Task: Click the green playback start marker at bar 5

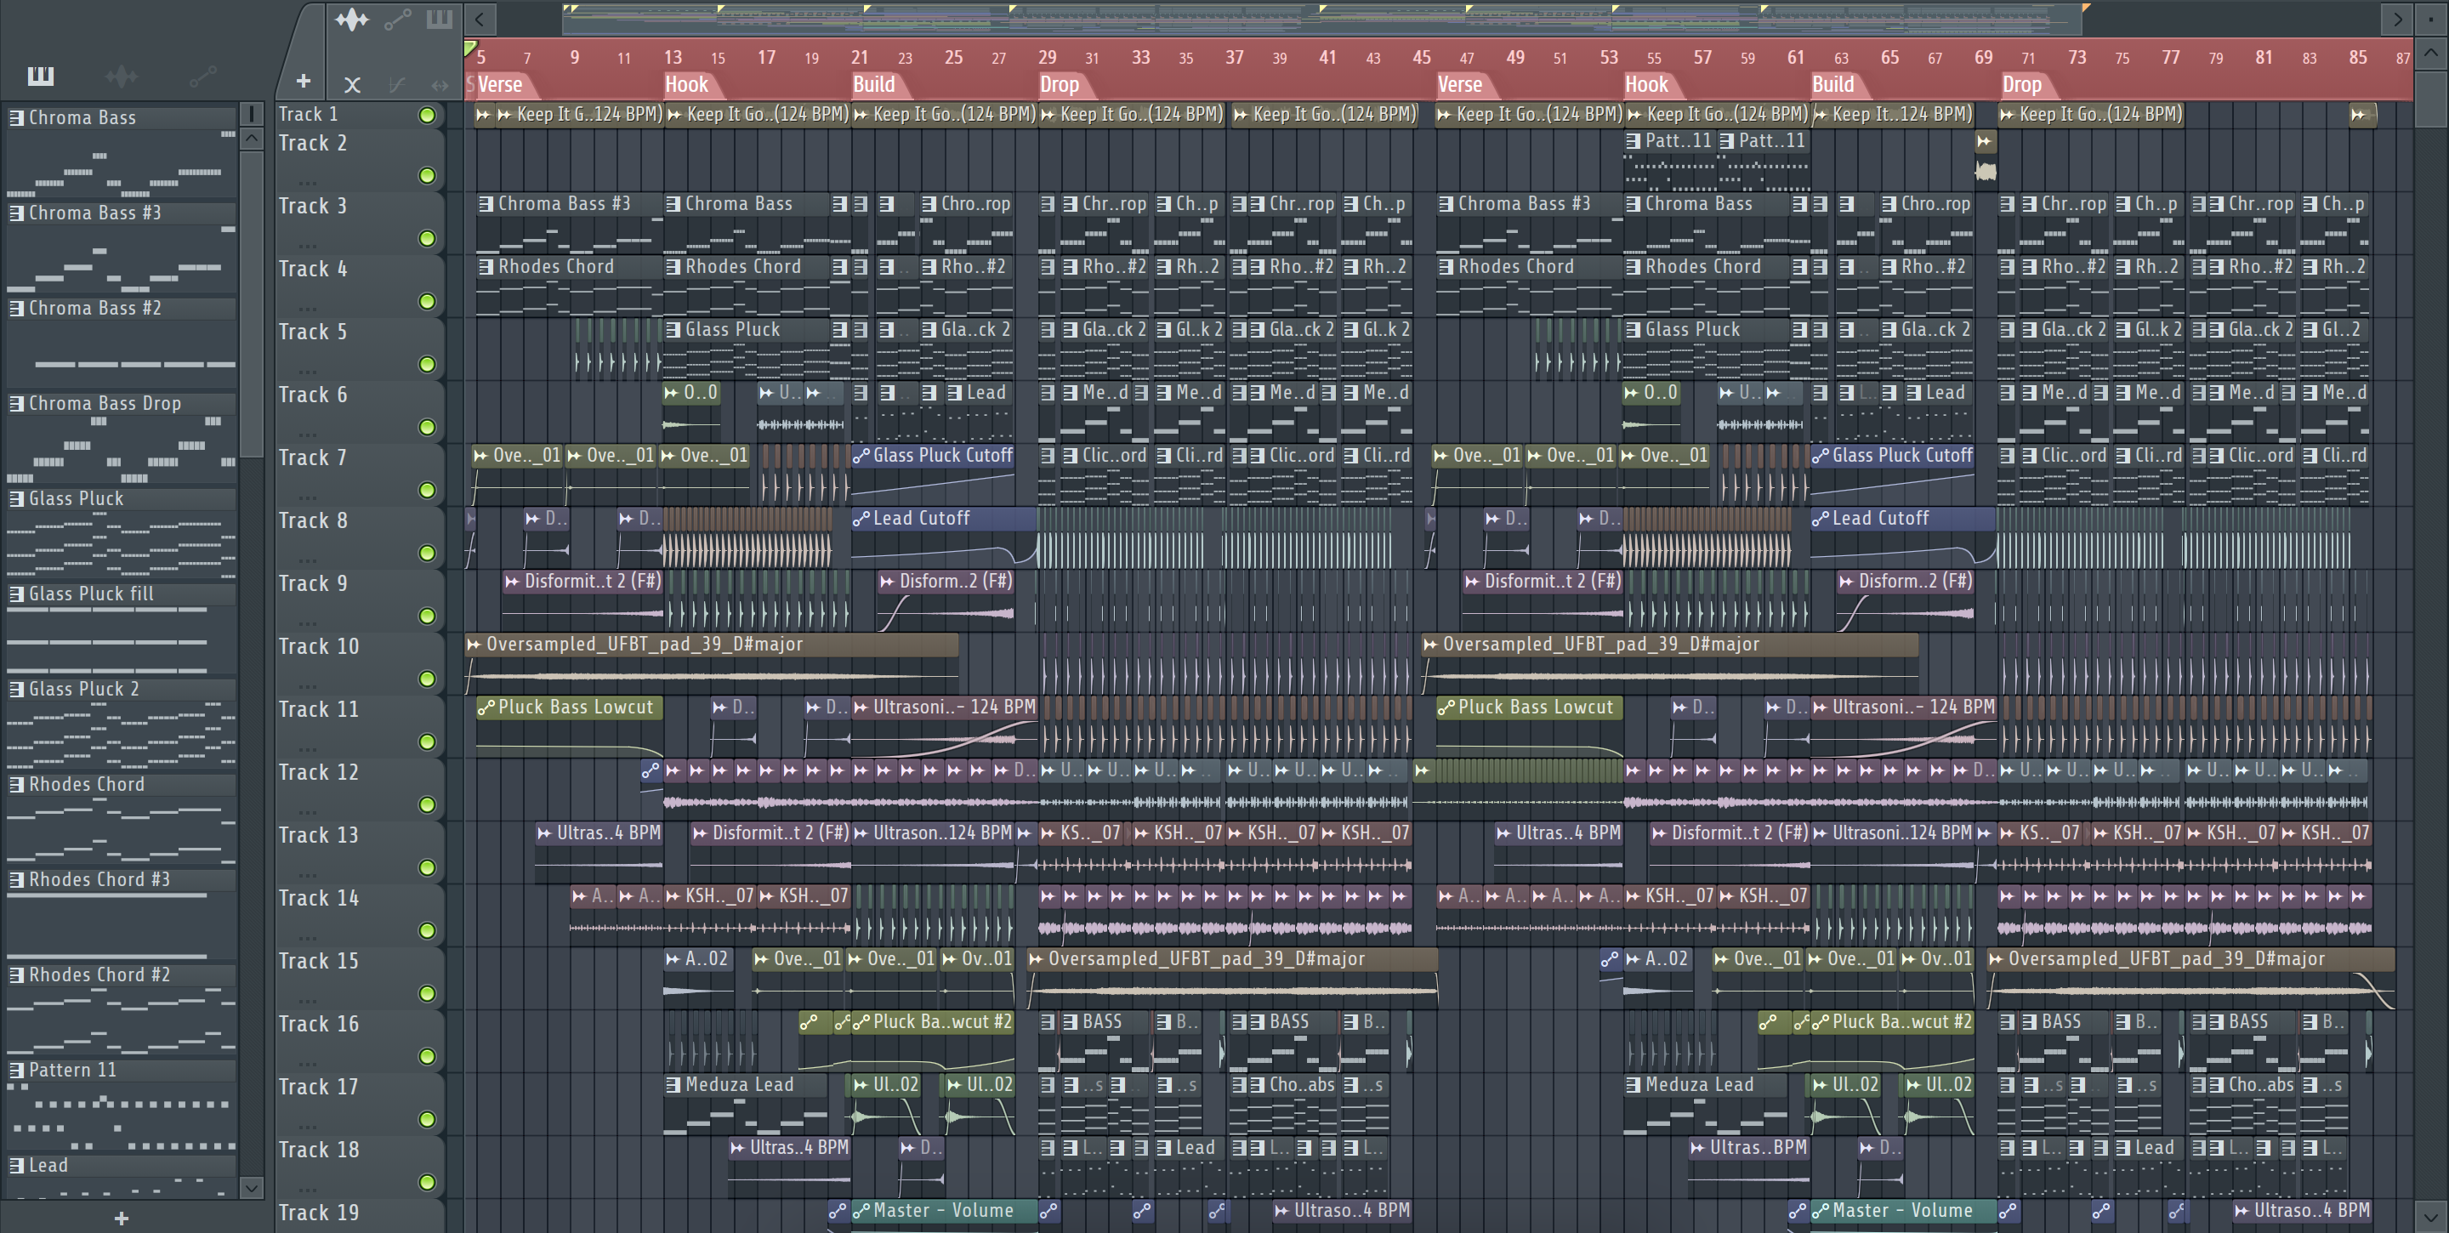Action: pos(469,47)
